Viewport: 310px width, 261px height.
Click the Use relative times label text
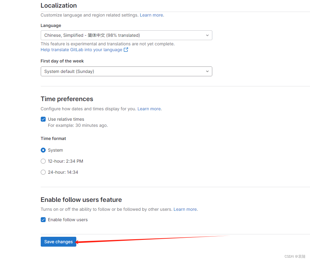click(x=66, y=119)
